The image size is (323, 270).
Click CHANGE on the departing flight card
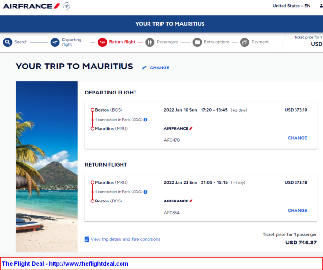(297, 138)
